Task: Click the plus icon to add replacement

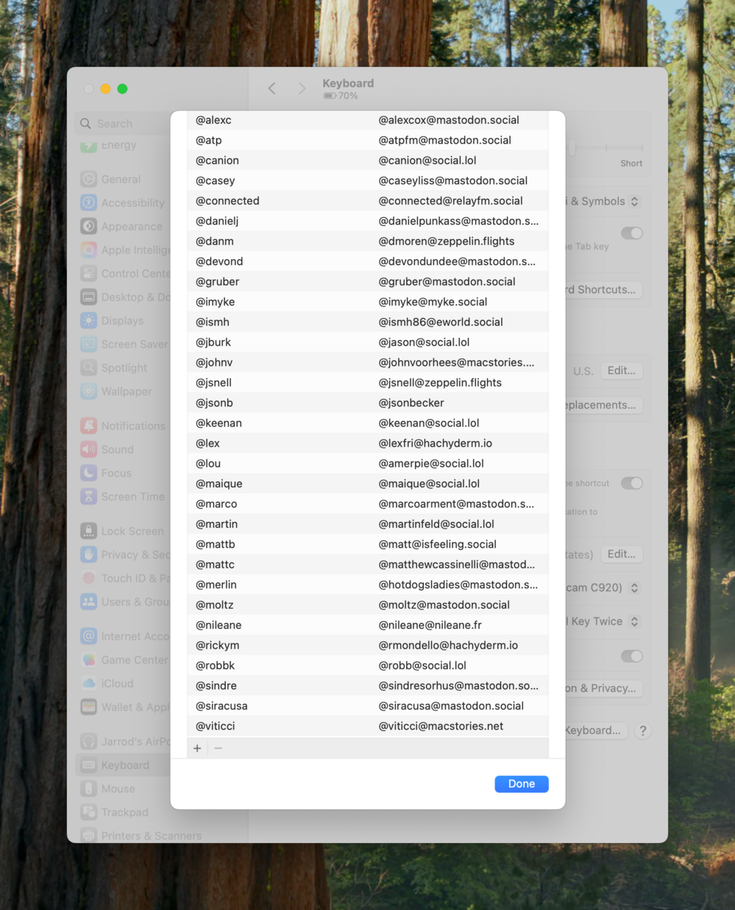Action: click(197, 748)
